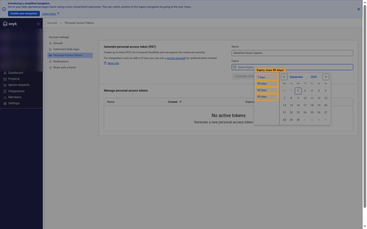Click the calendar icon in Expiry field
This screenshot has height=229, width=367.
click(x=235, y=67)
